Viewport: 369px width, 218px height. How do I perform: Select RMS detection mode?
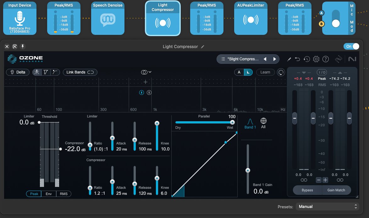(63, 194)
